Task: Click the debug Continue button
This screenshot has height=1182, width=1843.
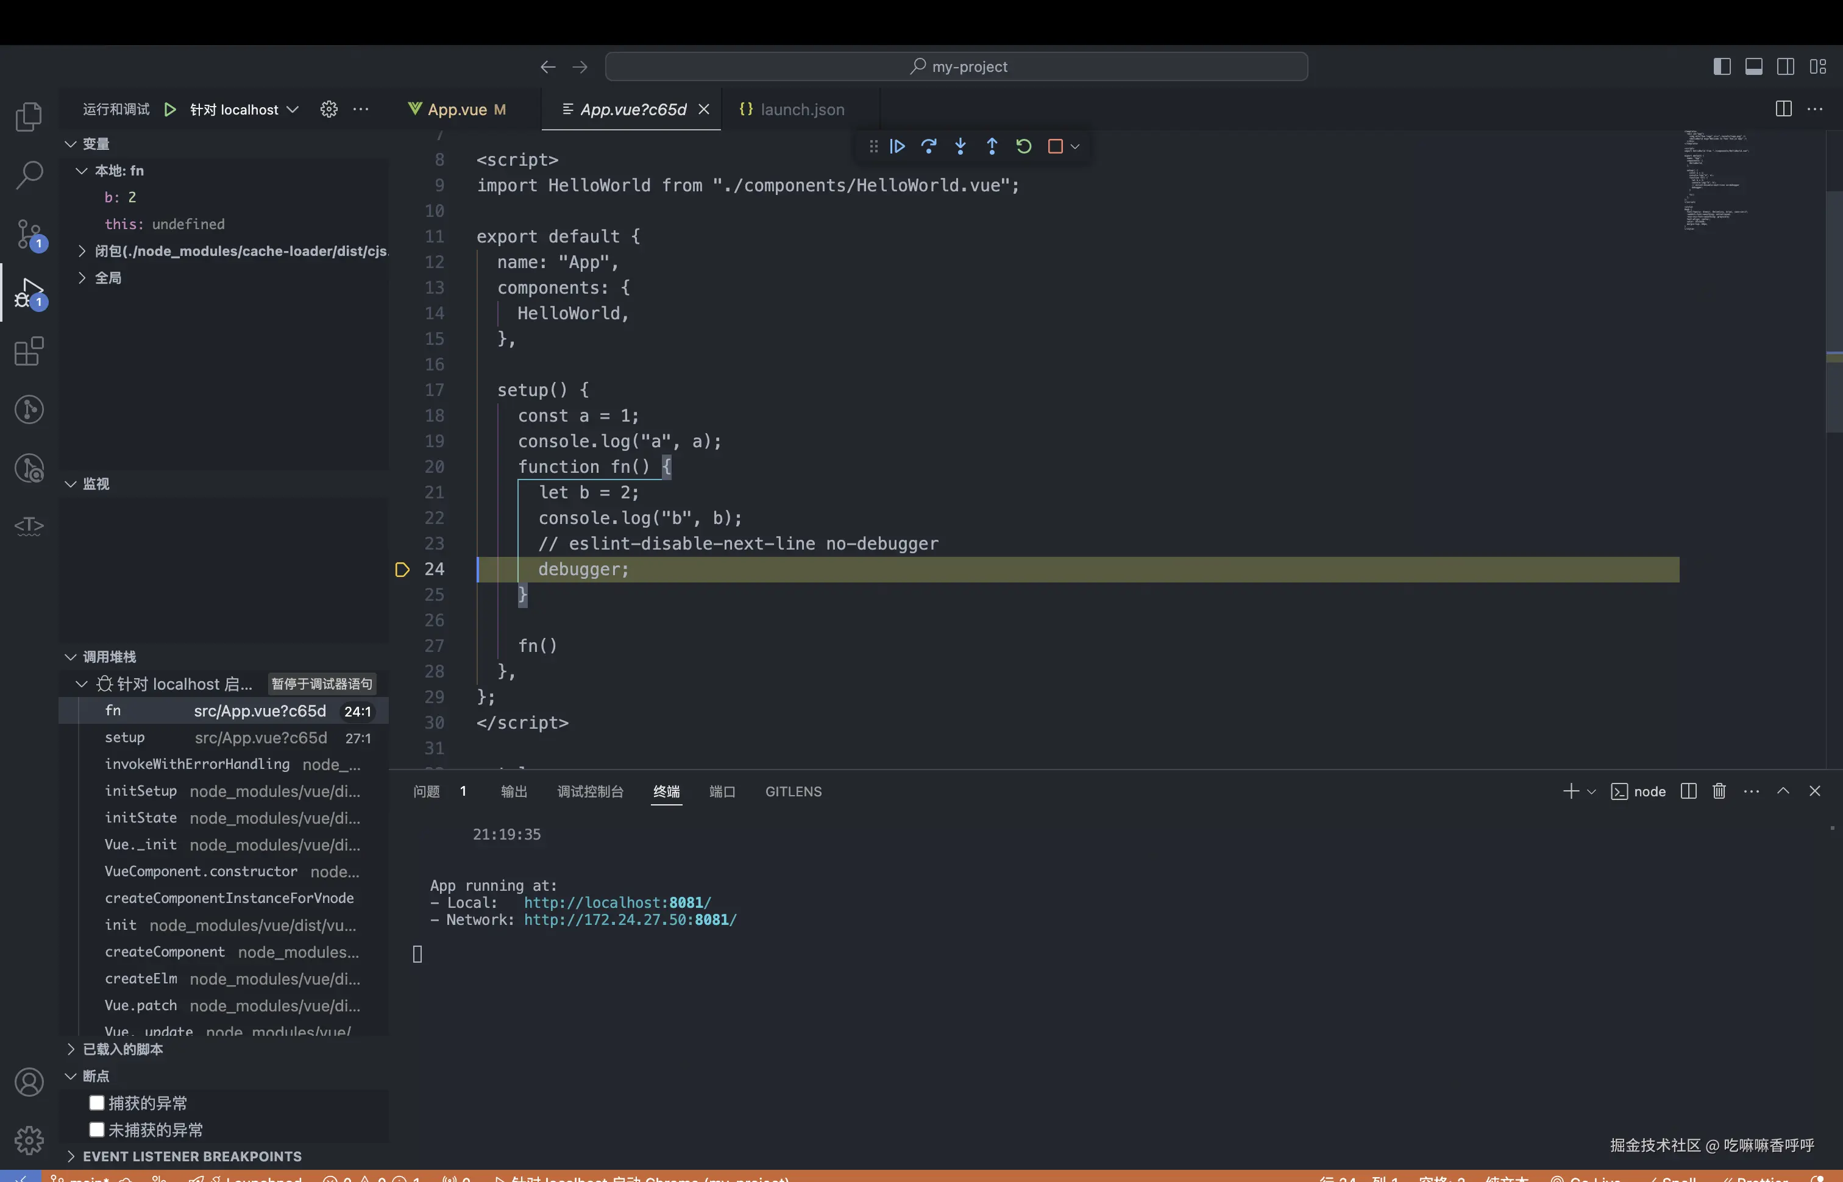Action: coord(897,147)
